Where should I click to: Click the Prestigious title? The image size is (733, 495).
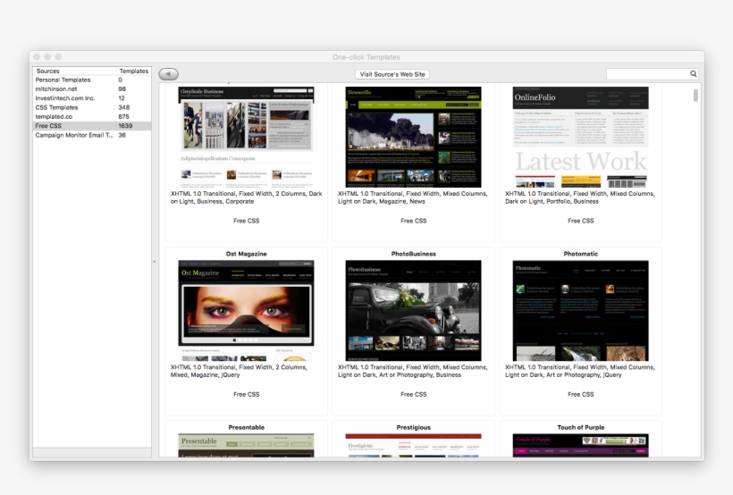[413, 427]
